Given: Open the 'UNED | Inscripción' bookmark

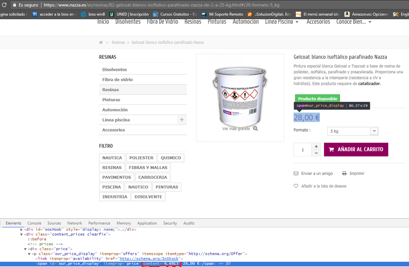Looking at the screenshot, I should coord(129,14).
